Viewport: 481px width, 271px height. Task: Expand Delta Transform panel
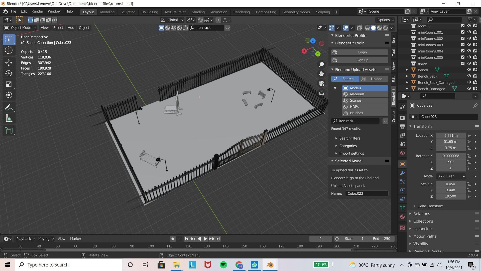pos(430,206)
